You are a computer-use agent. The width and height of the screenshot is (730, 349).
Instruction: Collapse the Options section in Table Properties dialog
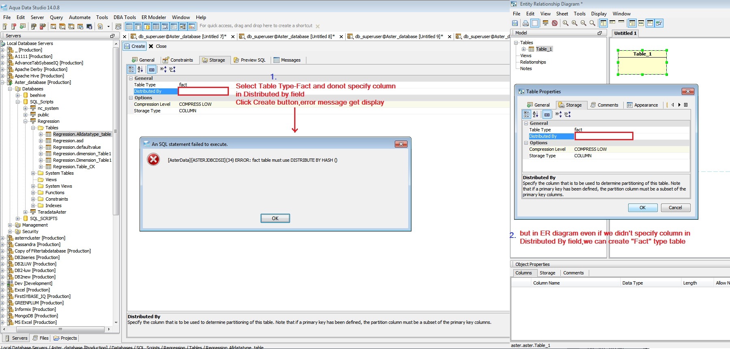[526, 143]
